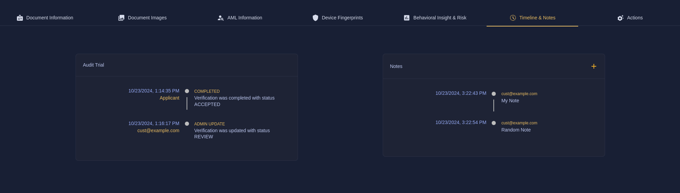Click the Actions gear icon
Screen dimensions: 680x193
620,18
